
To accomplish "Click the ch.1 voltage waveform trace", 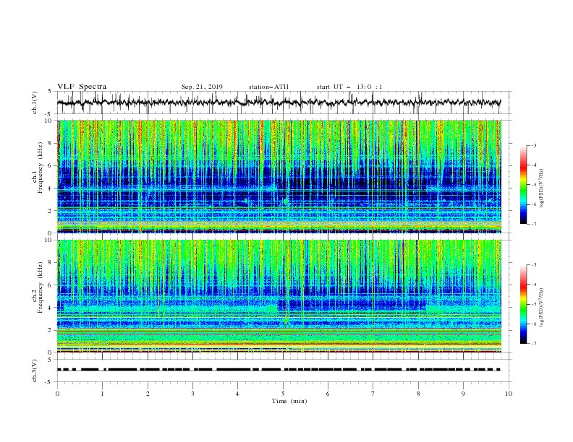I will click(x=279, y=103).
